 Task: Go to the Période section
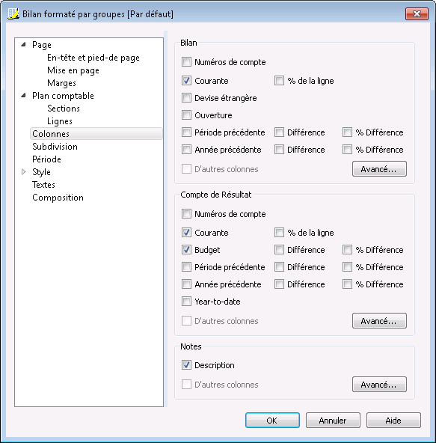46,159
